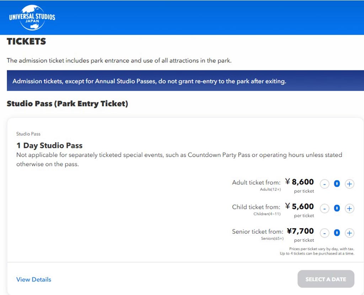Click the re-entry notice banner
Viewport: 364px width, 295px height.
click(185, 81)
